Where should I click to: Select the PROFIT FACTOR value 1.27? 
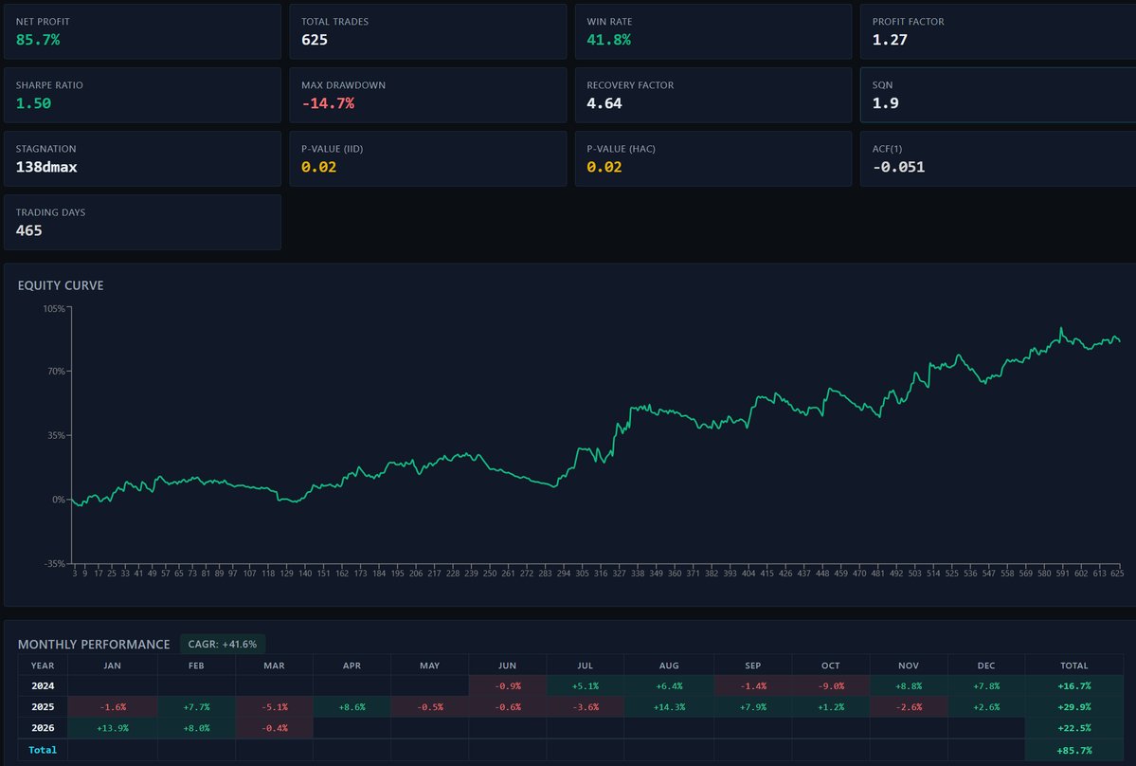[997, 31]
